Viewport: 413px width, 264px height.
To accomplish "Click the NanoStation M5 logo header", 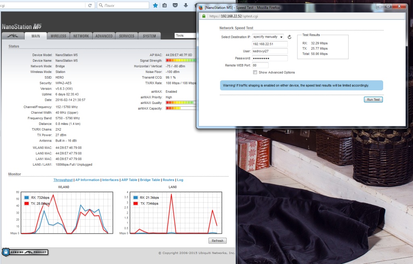I will point(22,27).
